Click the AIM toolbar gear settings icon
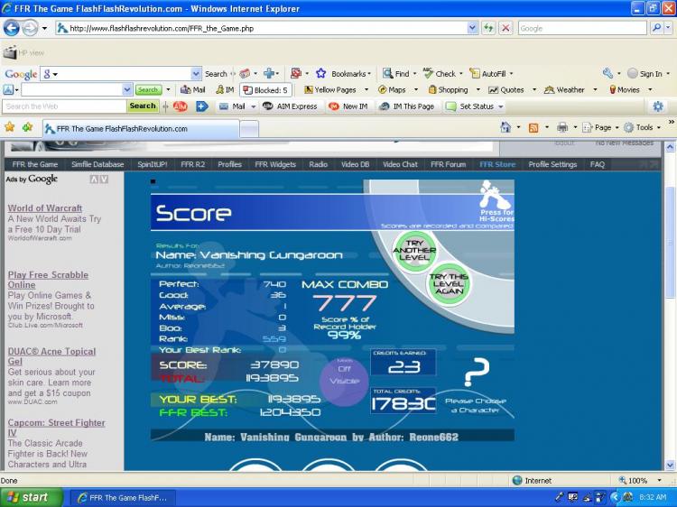 click(657, 106)
